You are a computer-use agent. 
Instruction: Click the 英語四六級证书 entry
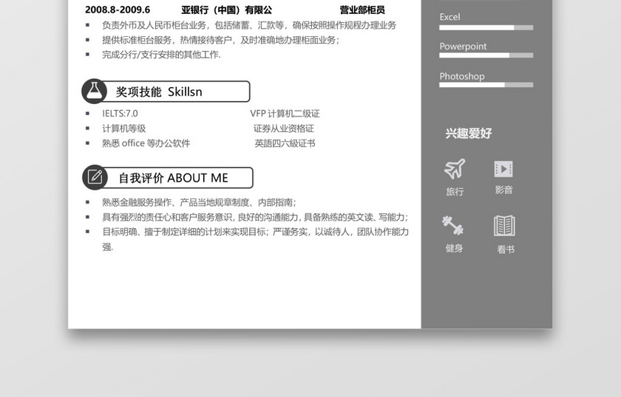pyautogui.click(x=285, y=143)
